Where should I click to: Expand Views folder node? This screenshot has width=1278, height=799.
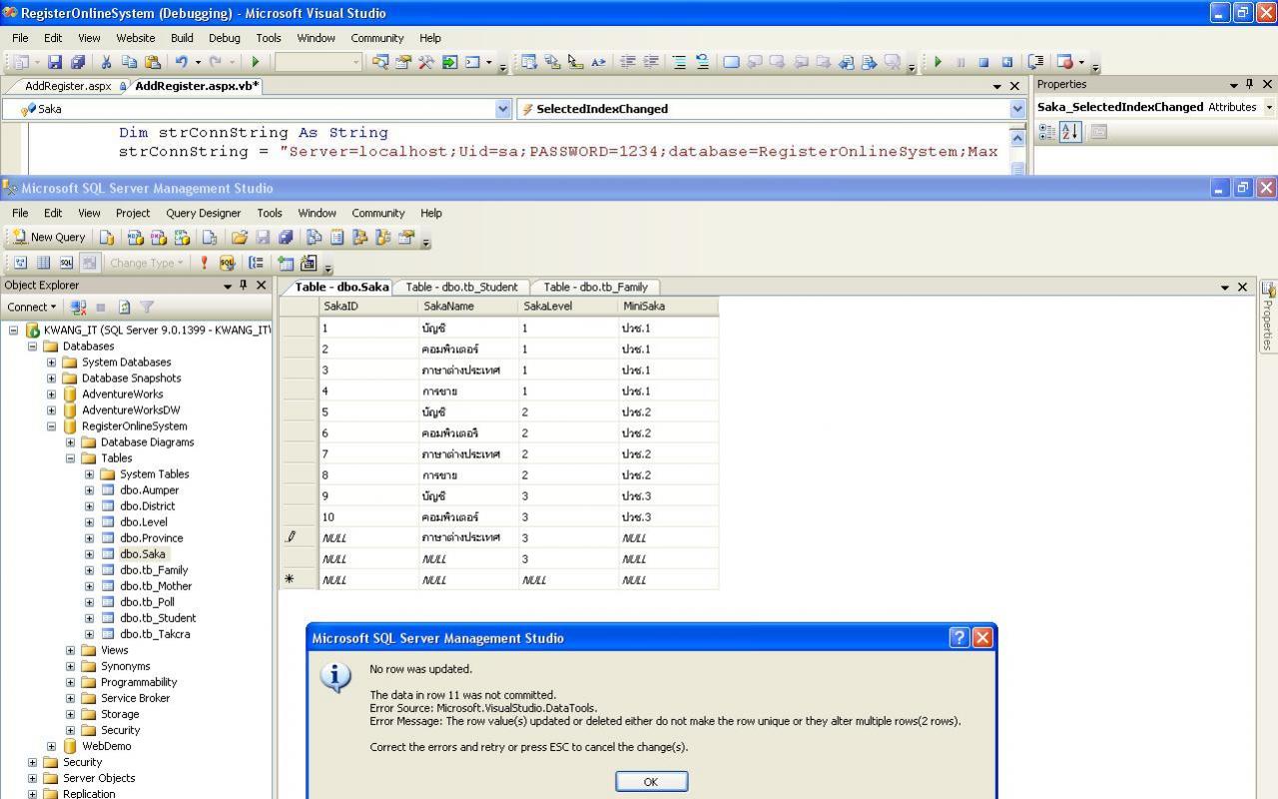tap(70, 650)
